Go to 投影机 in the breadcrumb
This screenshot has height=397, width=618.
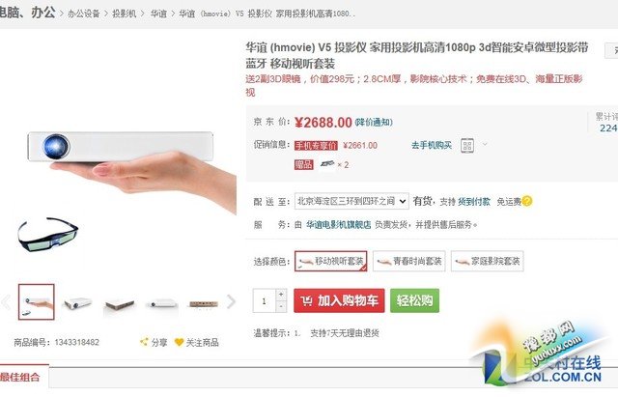(x=125, y=14)
